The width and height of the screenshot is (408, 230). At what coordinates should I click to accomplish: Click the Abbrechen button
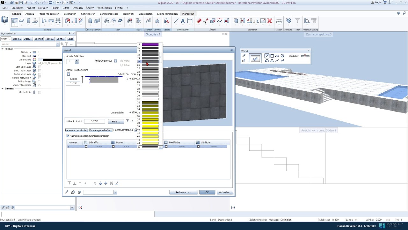tap(225, 192)
